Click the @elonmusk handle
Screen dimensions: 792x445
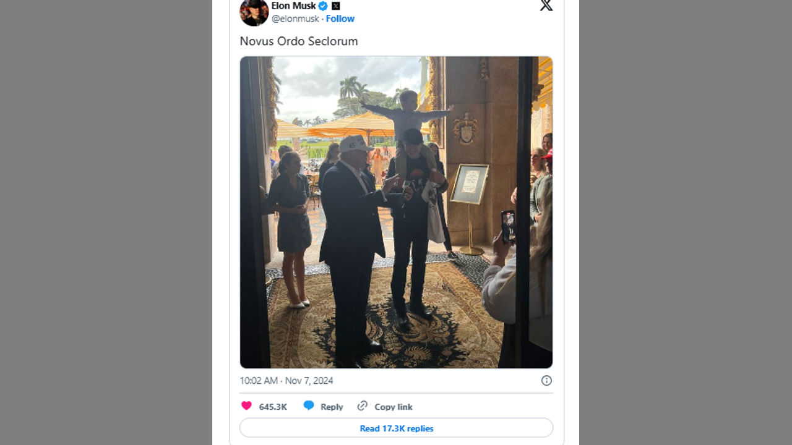click(x=295, y=19)
